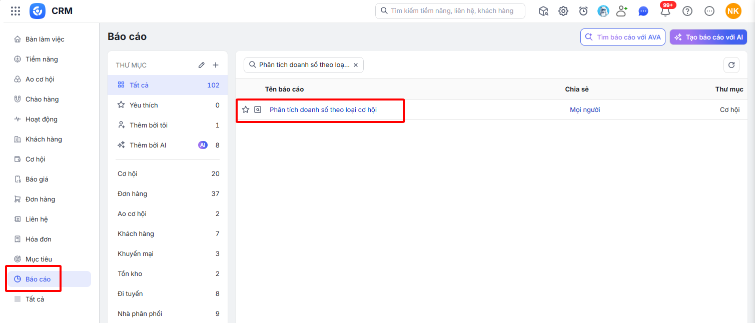Screen dimensions: 755x323
Task: Open the apps grid launcher icon
Action: point(16,11)
